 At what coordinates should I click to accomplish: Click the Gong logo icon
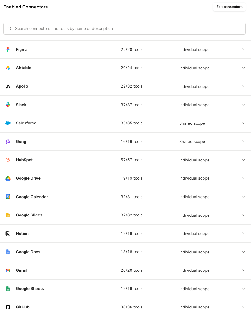(8, 141)
